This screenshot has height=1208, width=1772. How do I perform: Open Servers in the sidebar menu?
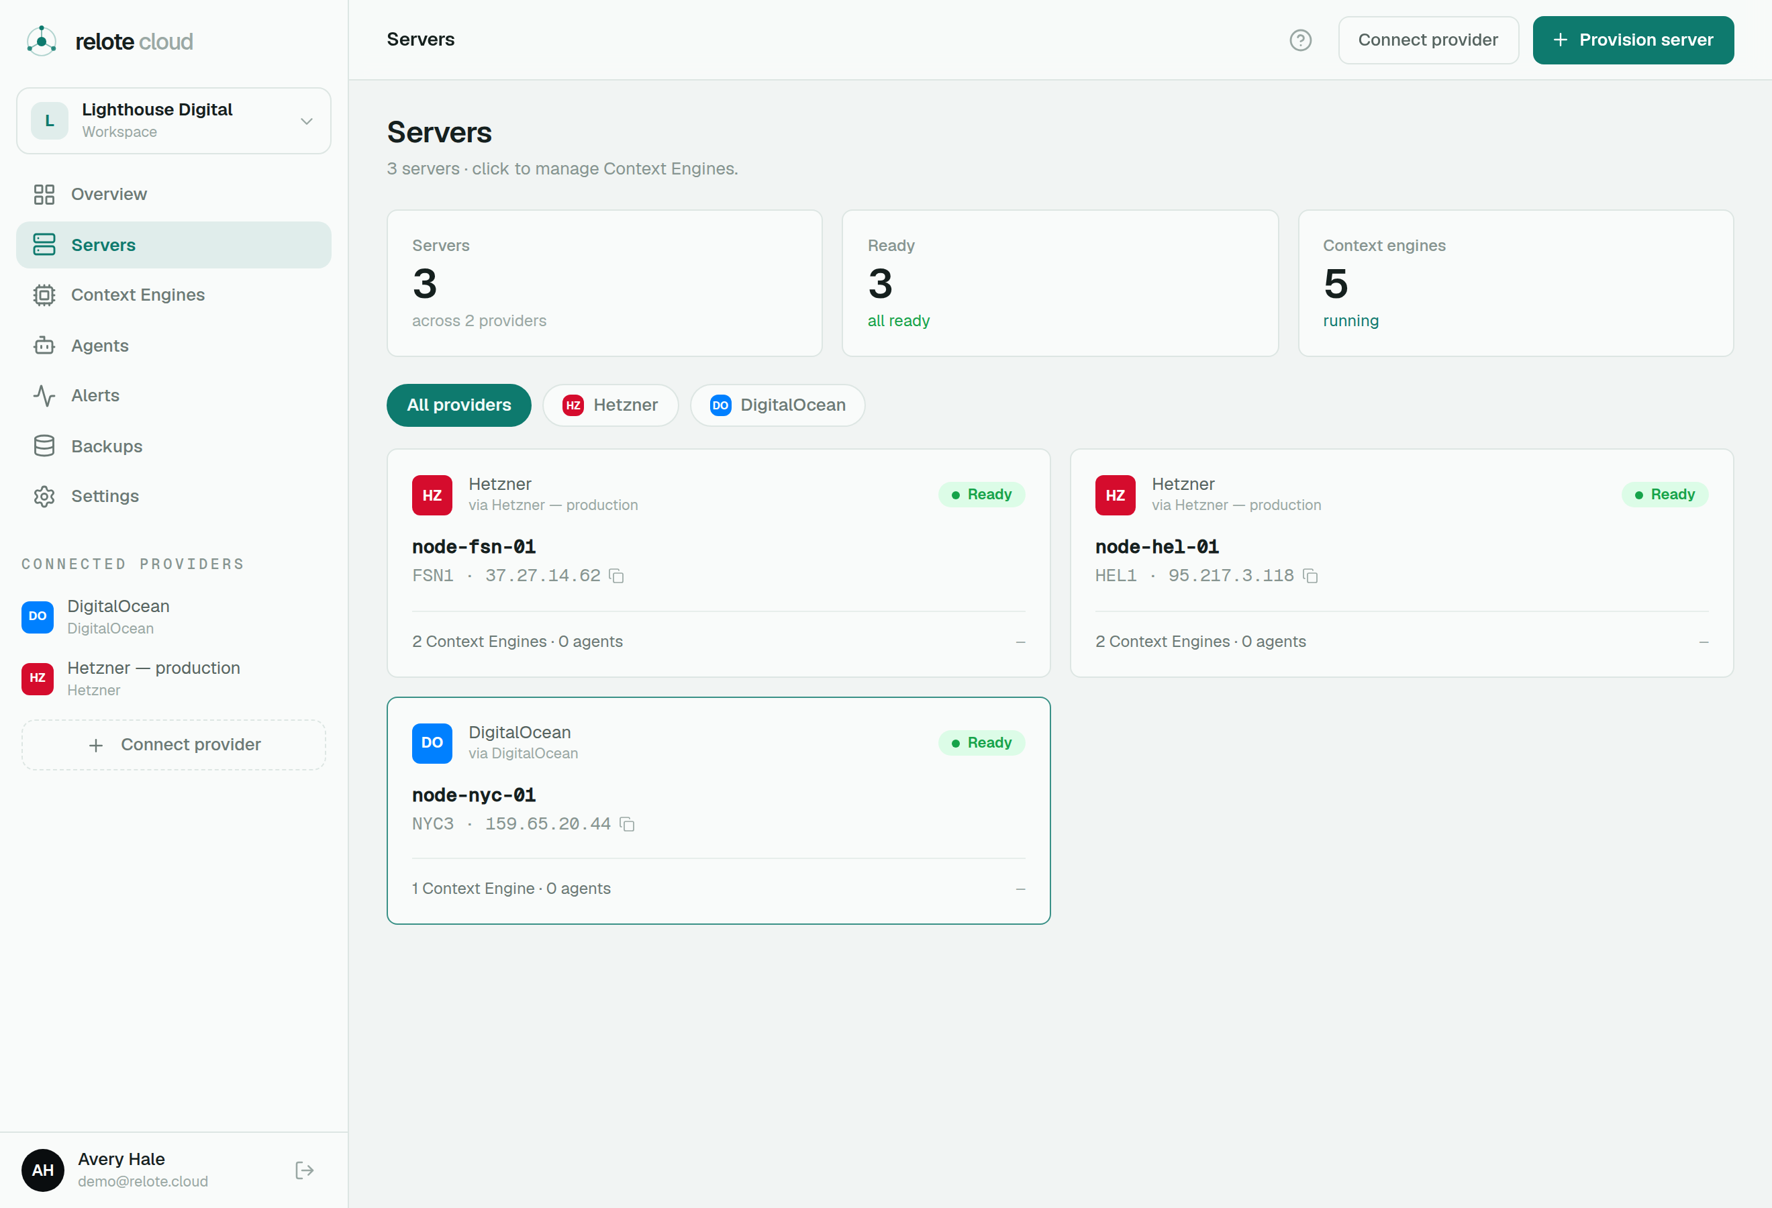[x=174, y=246]
